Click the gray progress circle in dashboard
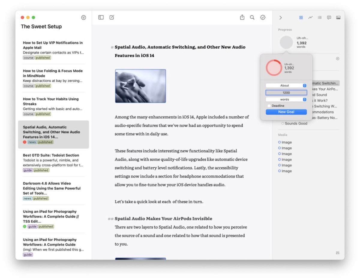 point(286,43)
